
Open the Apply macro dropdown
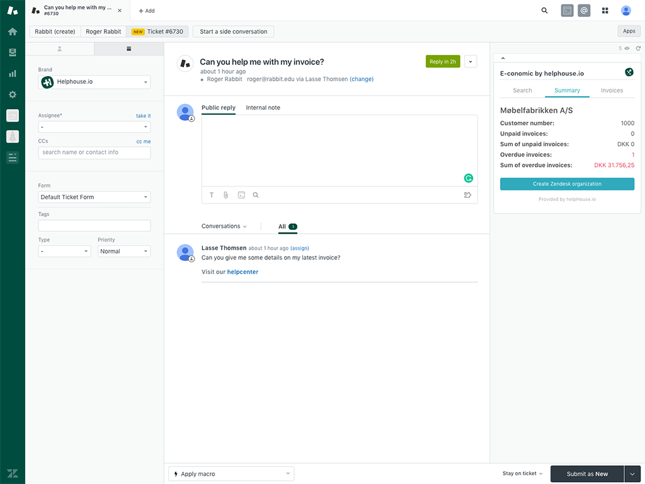click(231, 474)
